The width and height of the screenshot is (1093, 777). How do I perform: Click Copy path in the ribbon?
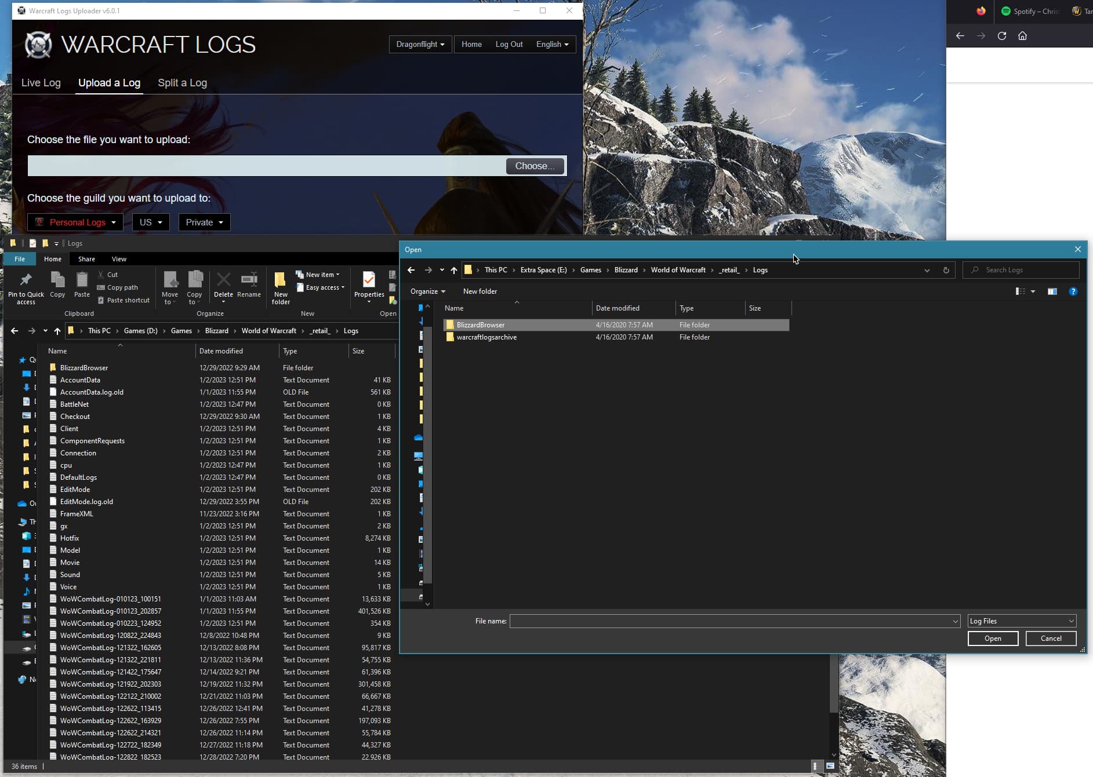click(x=117, y=287)
